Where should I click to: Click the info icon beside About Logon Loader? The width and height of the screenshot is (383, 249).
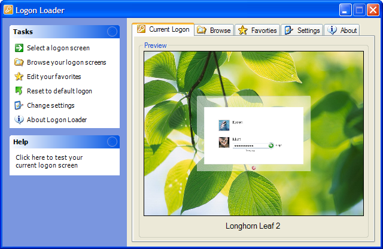point(19,120)
